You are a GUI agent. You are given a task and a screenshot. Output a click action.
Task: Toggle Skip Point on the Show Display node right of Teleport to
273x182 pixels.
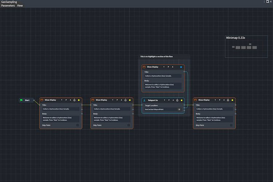pyautogui.click(x=231, y=125)
